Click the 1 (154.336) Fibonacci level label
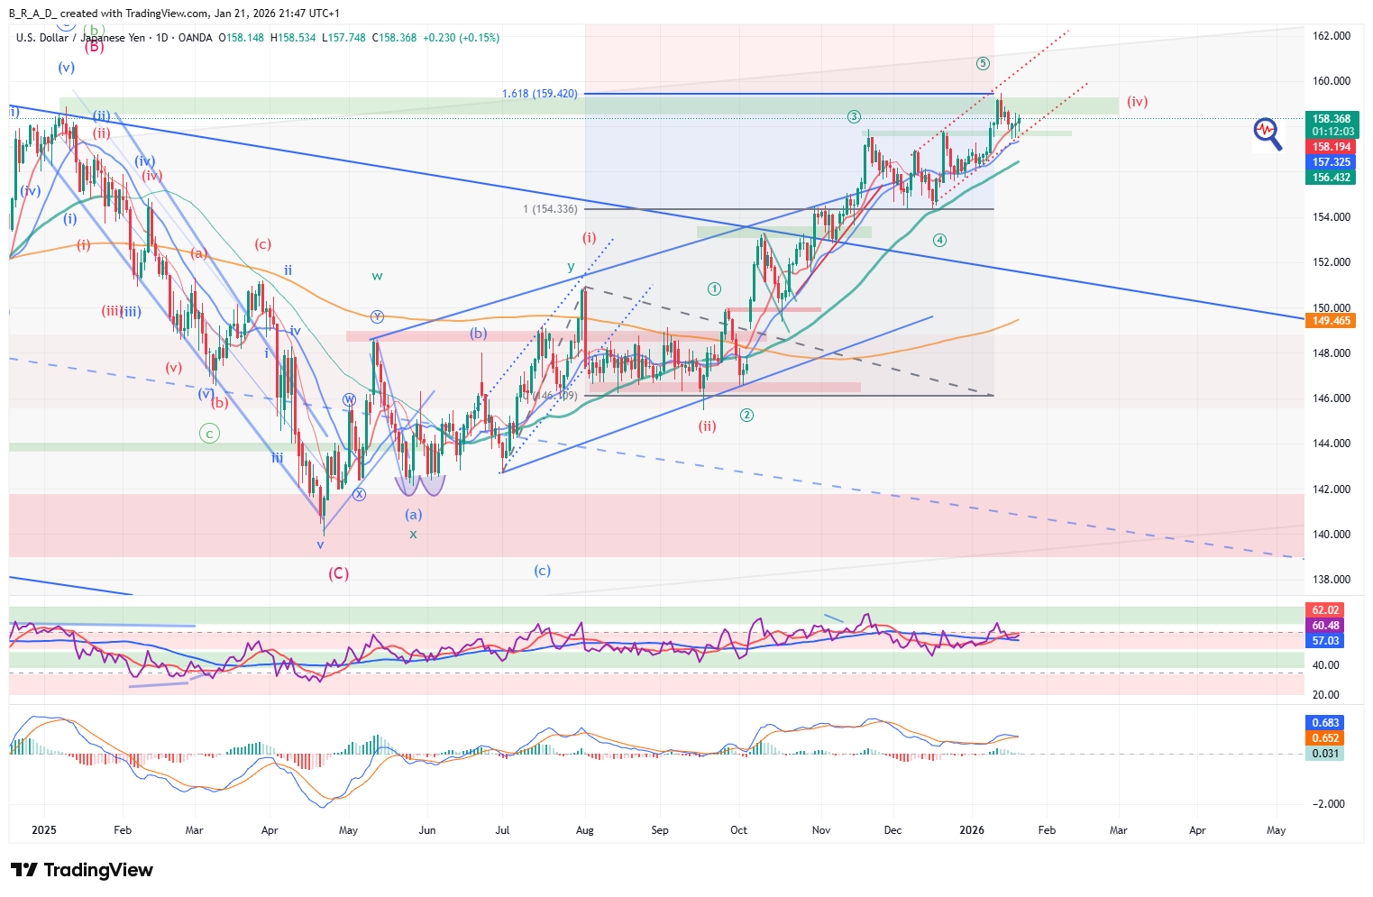The image size is (1373, 897). (x=550, y=209)
